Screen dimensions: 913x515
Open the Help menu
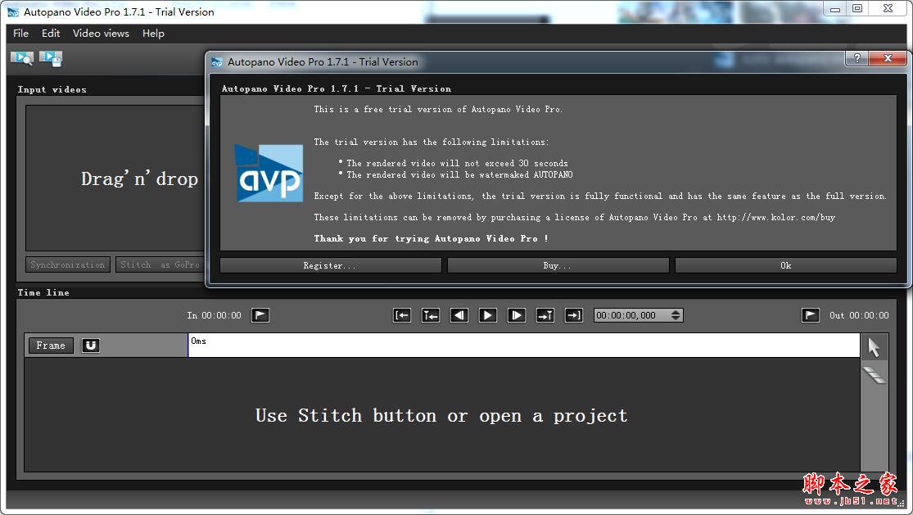click(153, 34)
